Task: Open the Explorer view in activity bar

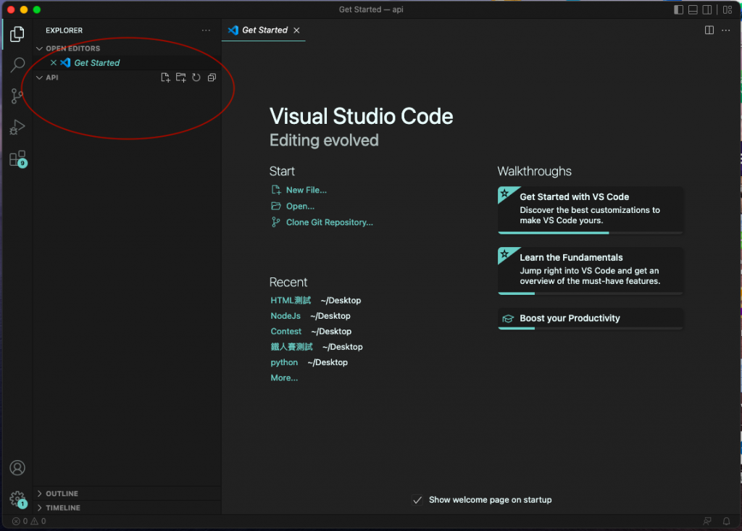Action: 17,33
